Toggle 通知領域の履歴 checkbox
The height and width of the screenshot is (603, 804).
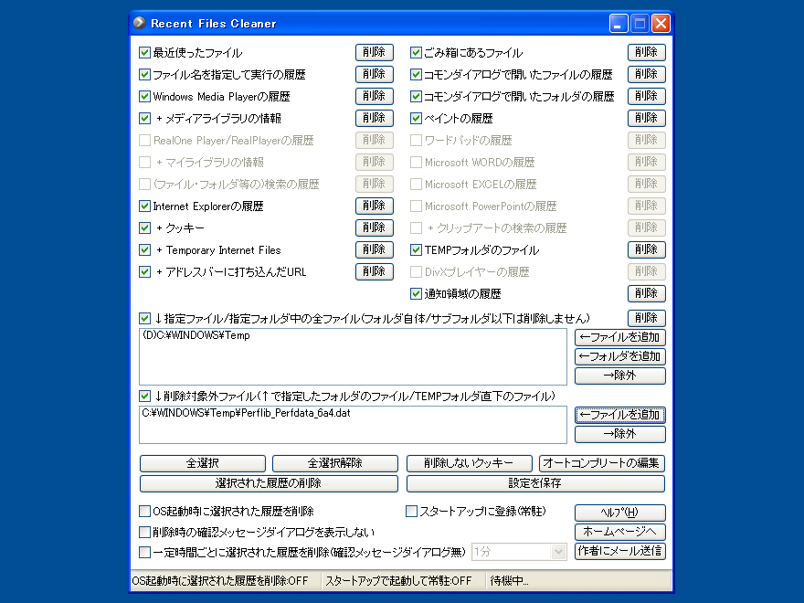pyautogui.click(x=416, y=294)
